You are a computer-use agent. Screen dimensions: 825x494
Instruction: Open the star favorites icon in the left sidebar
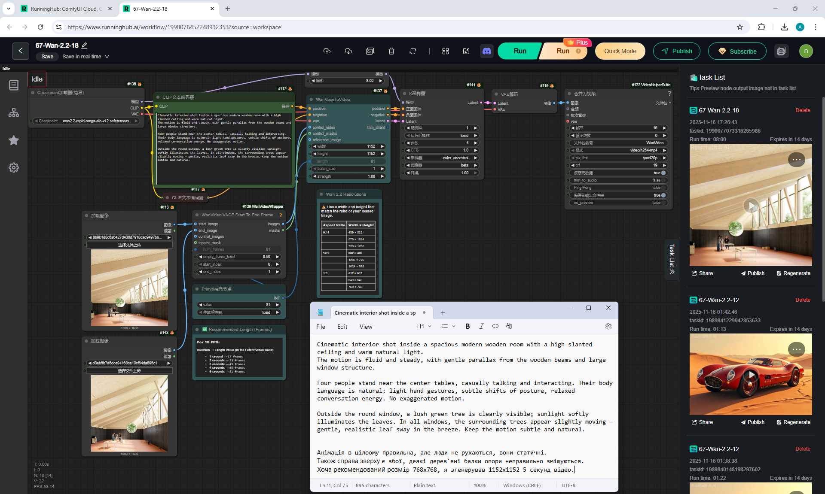click(14, 140)
